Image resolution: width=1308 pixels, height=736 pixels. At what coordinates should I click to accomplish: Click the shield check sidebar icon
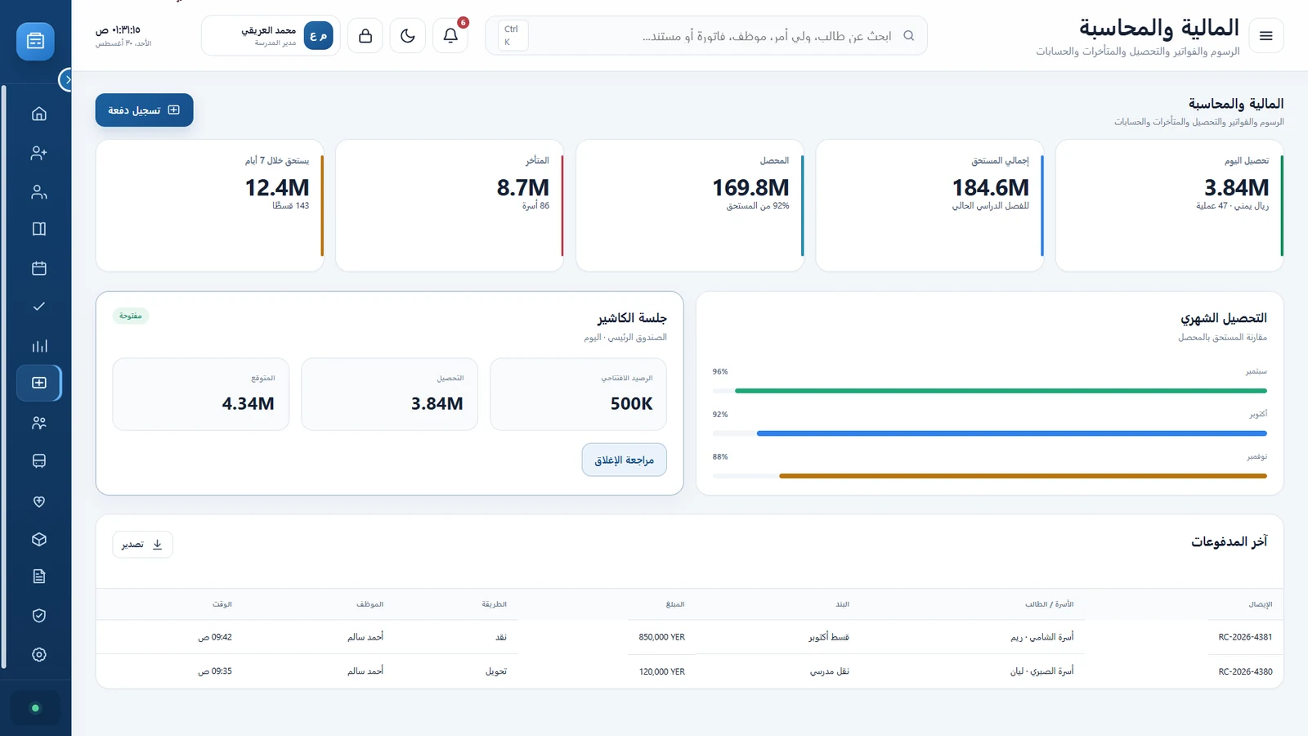pos(39,616)
